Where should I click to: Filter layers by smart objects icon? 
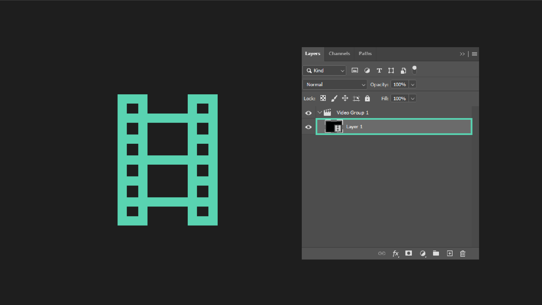pyautogui.click(x=403, y=71)
